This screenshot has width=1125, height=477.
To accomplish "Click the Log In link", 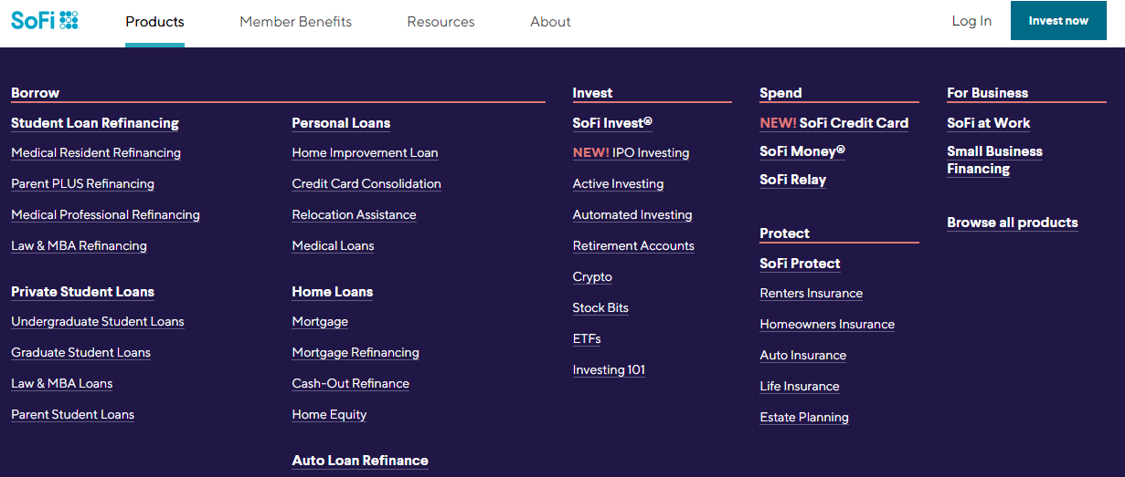I will click(971, 21).
